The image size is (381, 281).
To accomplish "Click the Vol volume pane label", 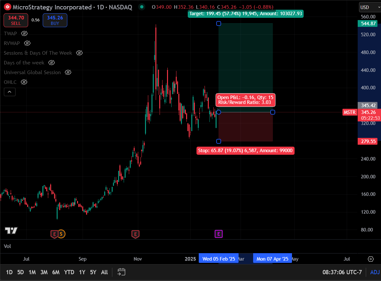I will (x=7, y=246).
